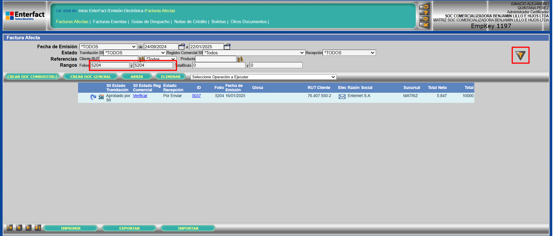Screen dimensions: 554x236
Task: Click the envelope icon beside Enternet S.A
Action: 342,96
